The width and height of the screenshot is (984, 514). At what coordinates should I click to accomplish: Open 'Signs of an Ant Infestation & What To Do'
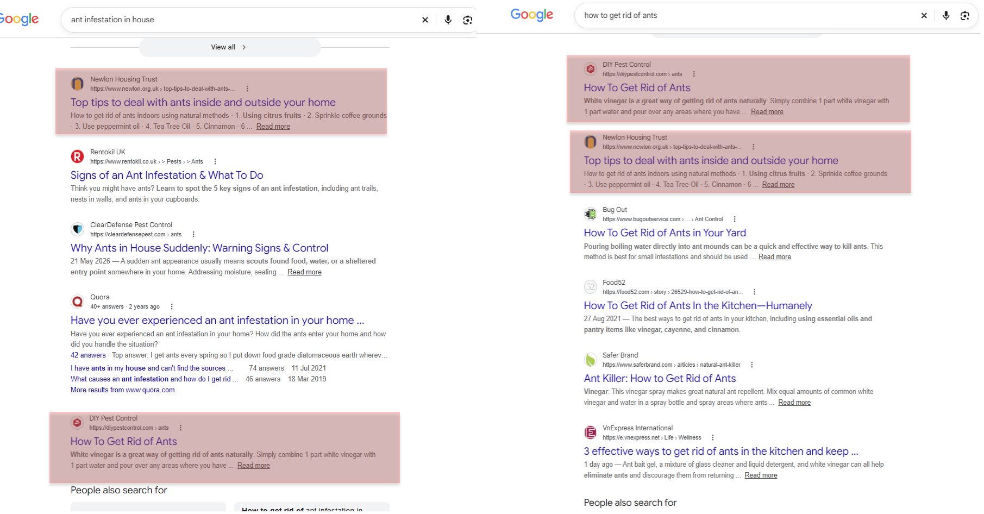pos(167,175)
